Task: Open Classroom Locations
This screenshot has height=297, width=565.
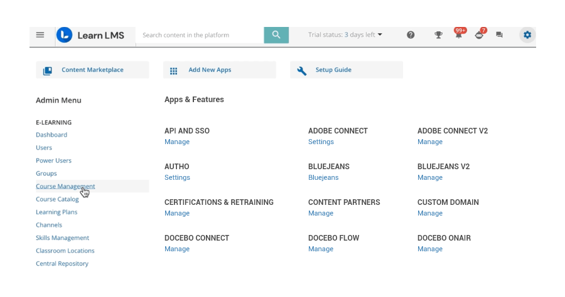Action: pos(65,251)
